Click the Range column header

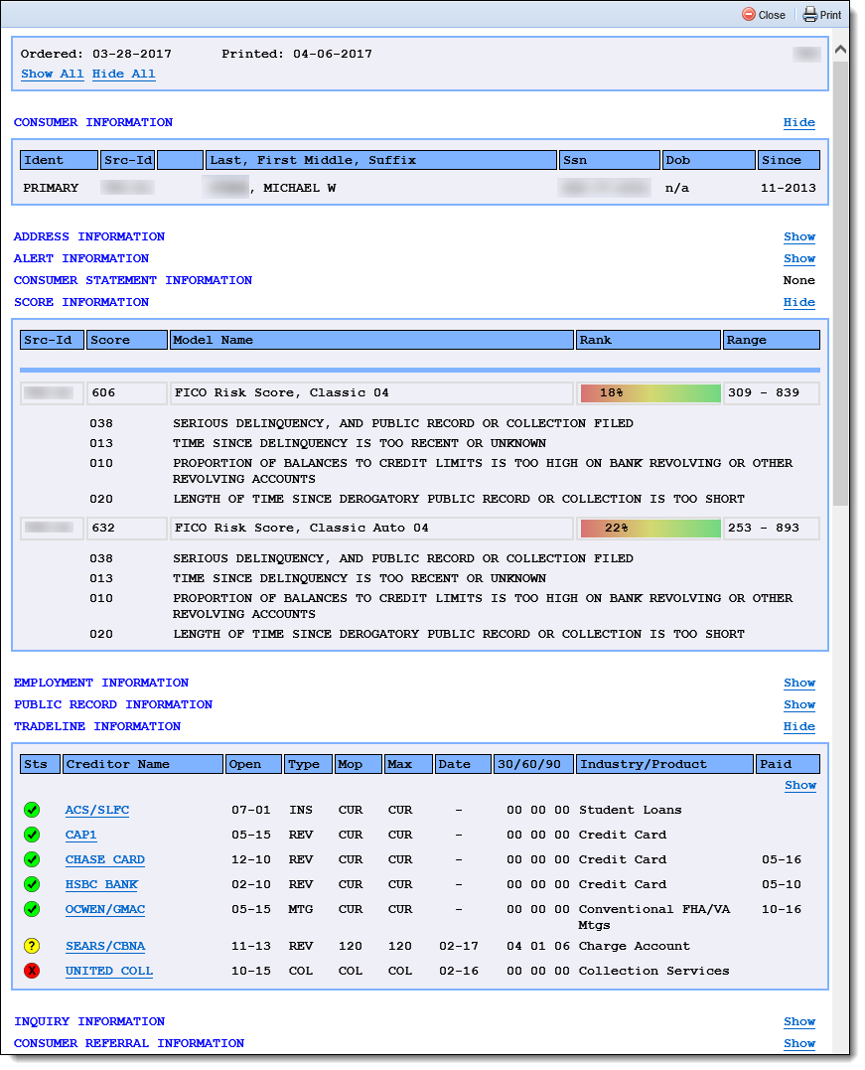coord(771,340)
